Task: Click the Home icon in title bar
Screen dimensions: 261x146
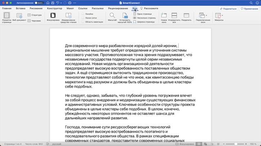Action: [48, 3]
